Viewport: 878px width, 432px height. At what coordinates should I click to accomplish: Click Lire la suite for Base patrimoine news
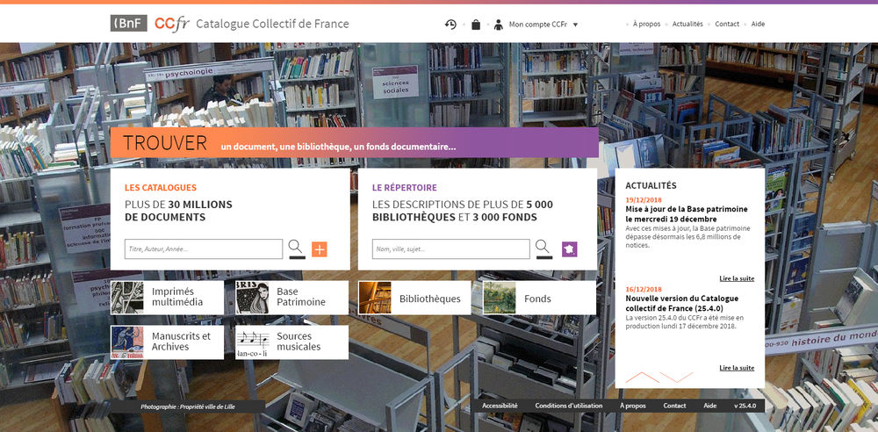click(736, 278)
